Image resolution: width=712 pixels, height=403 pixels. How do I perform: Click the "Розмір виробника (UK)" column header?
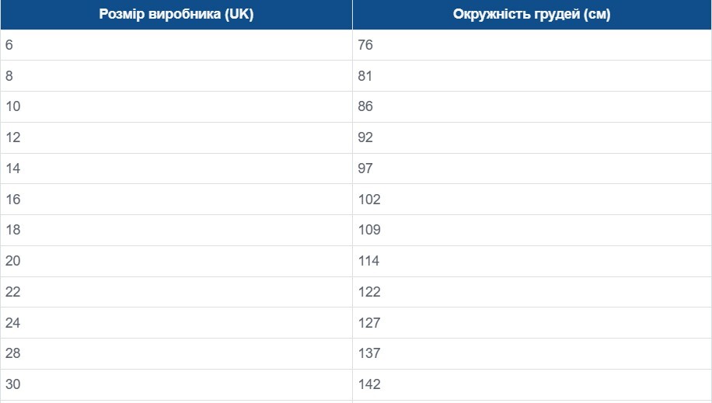[176, 15]
